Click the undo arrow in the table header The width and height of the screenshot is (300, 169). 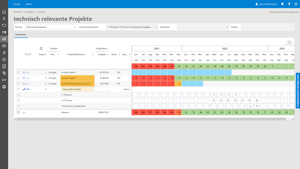(x=26, y=54)
